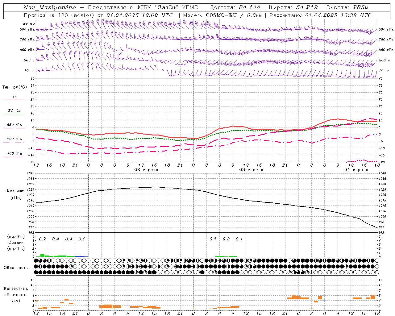
Task: Click the Ветер panel label
Action: 29,23
